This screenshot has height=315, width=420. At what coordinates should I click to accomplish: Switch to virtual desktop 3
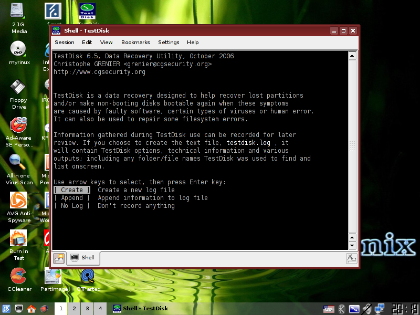(87, 309)
